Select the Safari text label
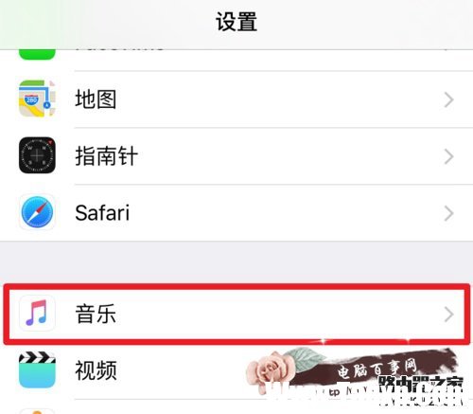The width and height of the screenshot is (473, 414). [102, 213]
